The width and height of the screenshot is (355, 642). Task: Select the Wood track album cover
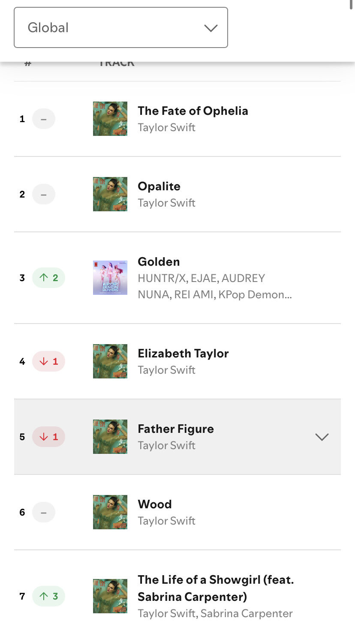pyautogui.click(x=110, y=512)
